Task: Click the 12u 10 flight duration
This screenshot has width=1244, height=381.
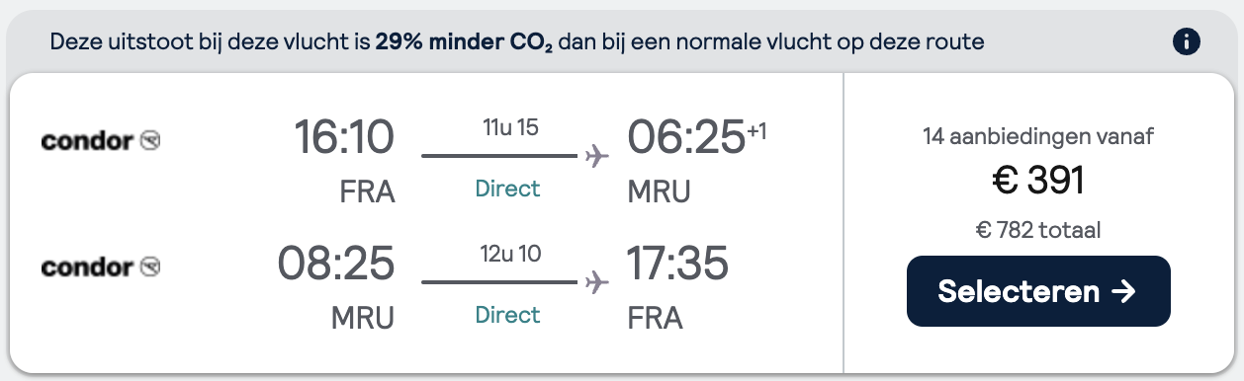Action: tap(508, 254)
